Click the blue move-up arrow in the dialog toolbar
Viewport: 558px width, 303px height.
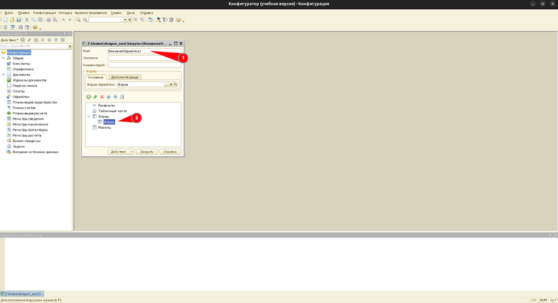coord(109,97)
